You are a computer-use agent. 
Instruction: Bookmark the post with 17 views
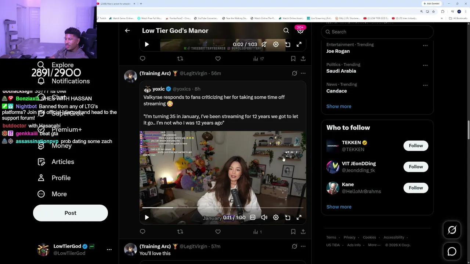293,59
